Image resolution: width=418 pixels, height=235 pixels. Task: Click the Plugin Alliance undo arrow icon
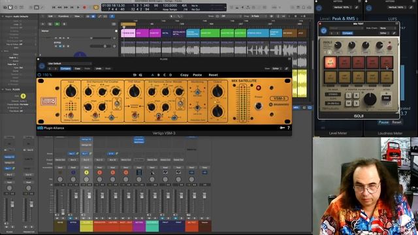pos(135,75)
